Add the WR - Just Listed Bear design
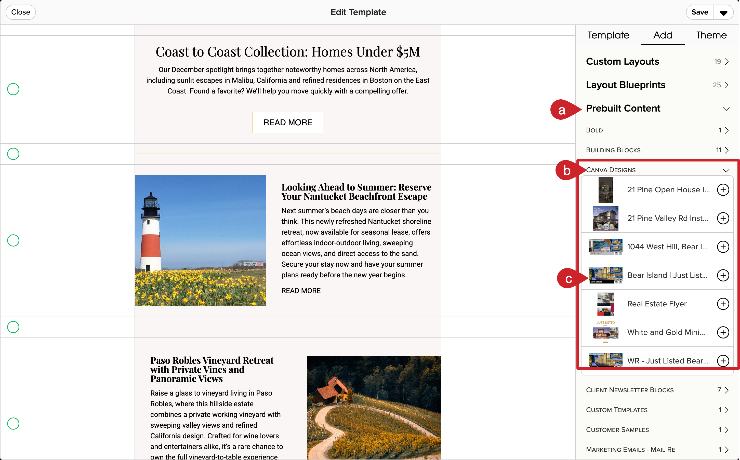The height and width of the screenshot is (460, 740). coord(723,361)
